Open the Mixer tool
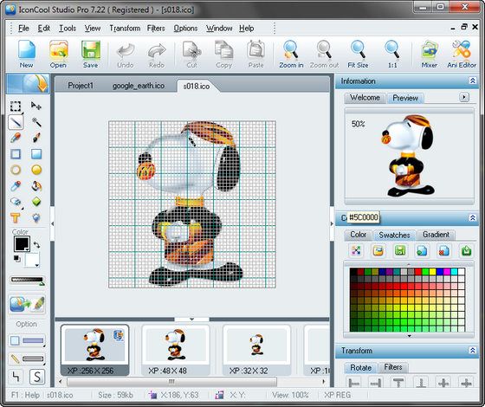Screen dimensions: 485x407 coord(429,55)
